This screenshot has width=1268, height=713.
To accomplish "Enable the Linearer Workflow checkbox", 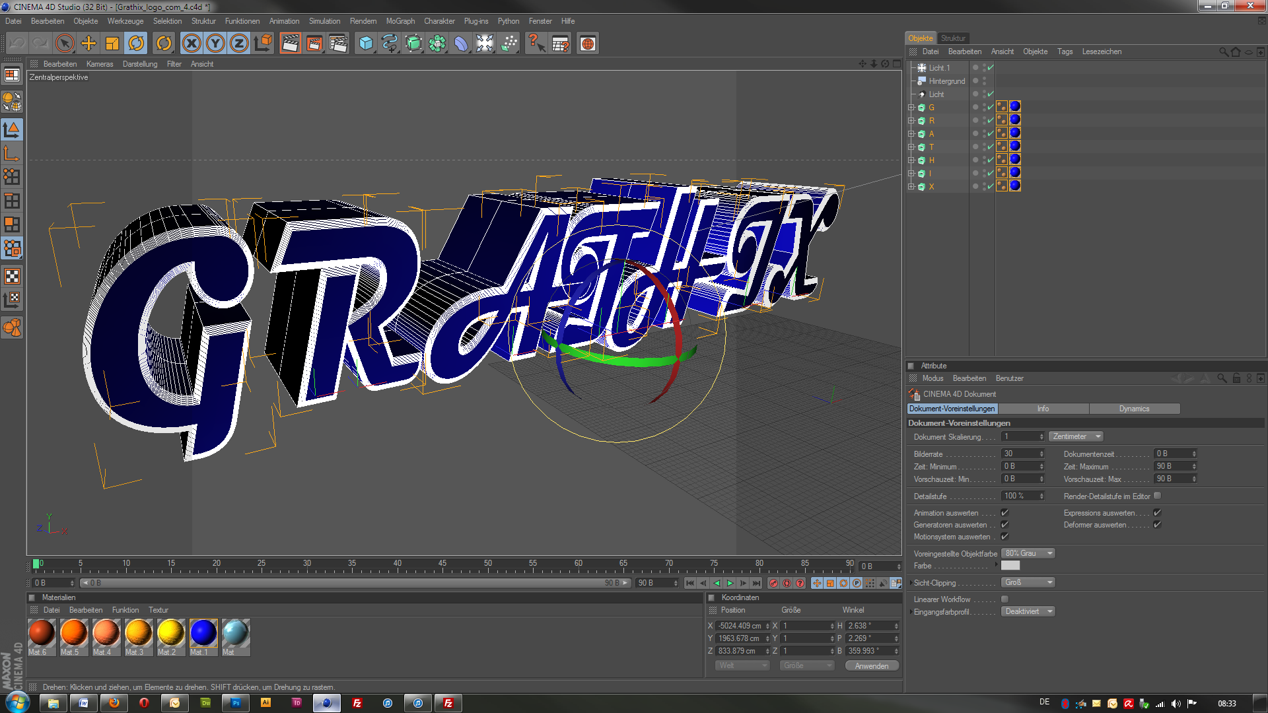I will [1004, 599].
